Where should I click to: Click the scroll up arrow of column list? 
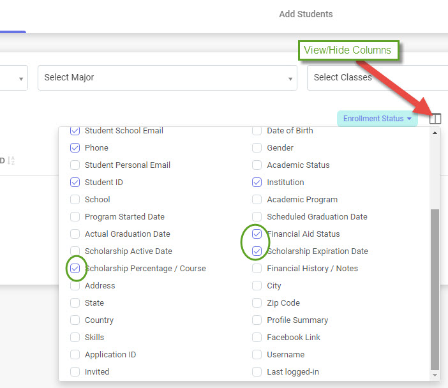coord(435,133)
